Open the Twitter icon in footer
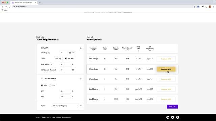The height and width of the screenshot is (121, 216). [172, 117]
